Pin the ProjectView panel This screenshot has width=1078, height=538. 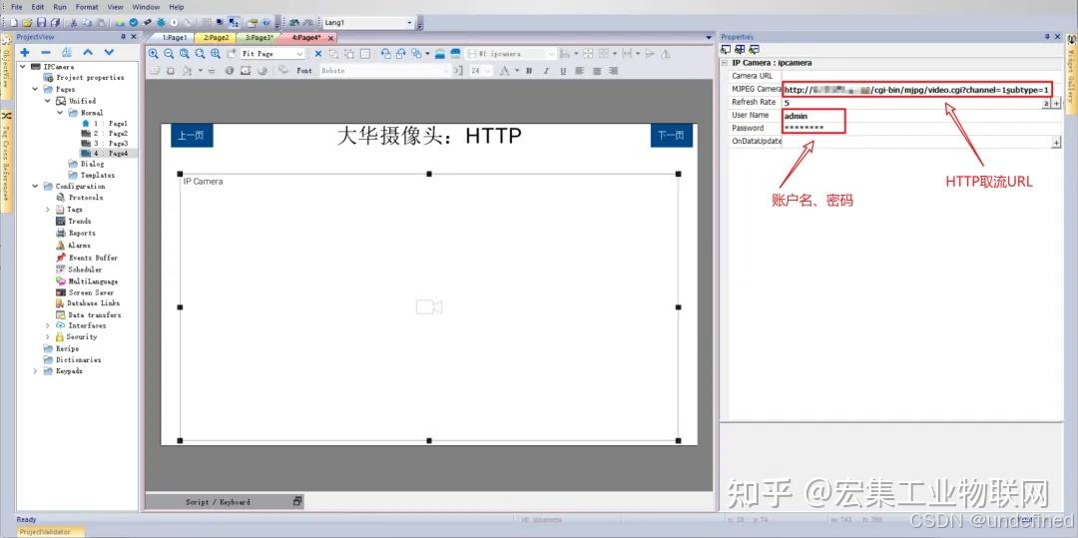coord(123,36)
